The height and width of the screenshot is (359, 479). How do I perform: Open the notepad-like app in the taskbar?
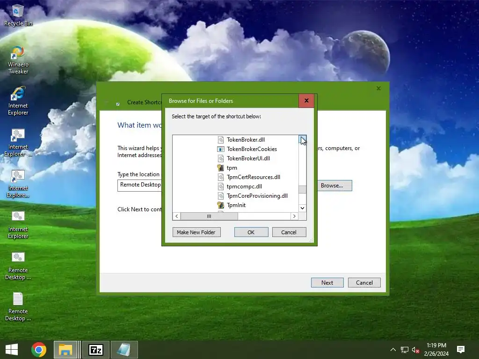coord(124,350)
